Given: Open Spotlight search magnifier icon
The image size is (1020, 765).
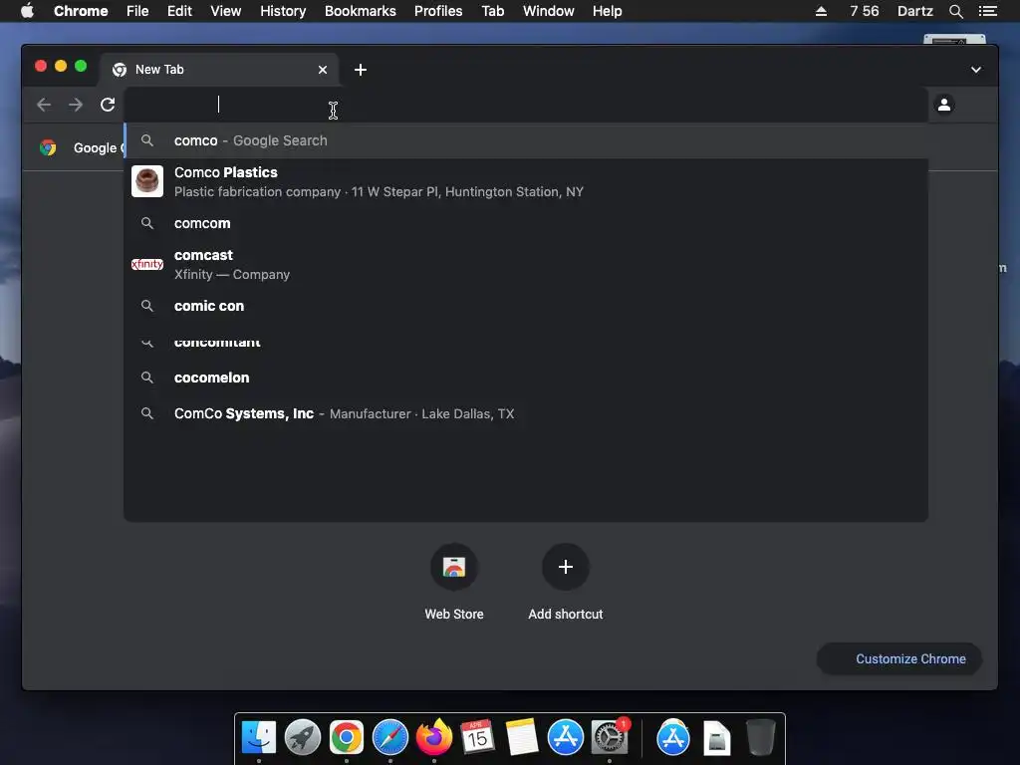Looking at the screenshot, I should (955, 11).
